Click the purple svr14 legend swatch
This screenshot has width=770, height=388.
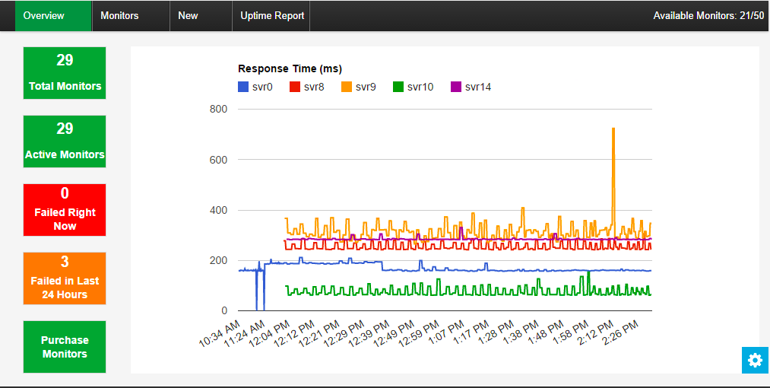point(456,87)
